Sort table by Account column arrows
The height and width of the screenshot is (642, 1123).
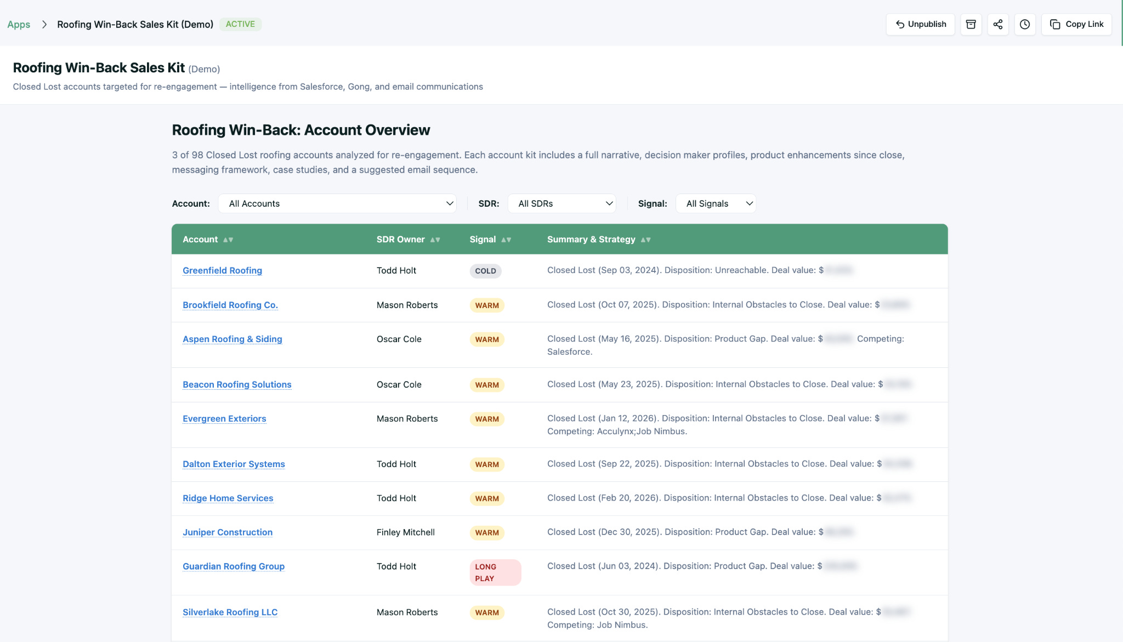pyautogui.click(x=228, y=240)
